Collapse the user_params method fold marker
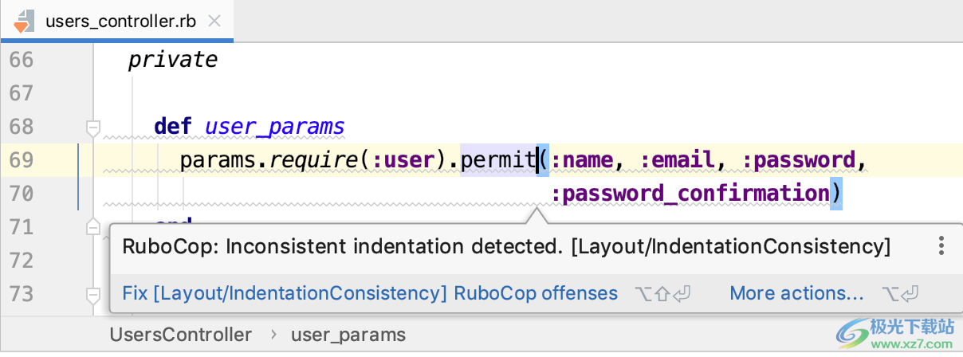 pyautogui.click(x=93, y=127)
